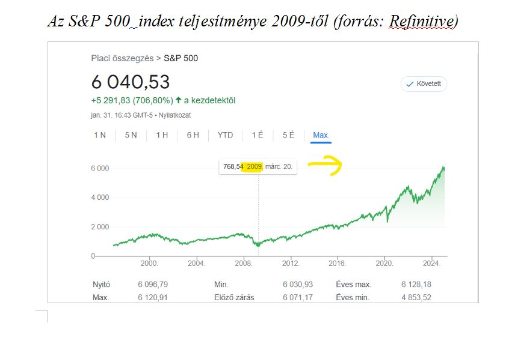The image size is (509, 350).
Task: Select the 1 N time range tab
Action: pos(100,135)
